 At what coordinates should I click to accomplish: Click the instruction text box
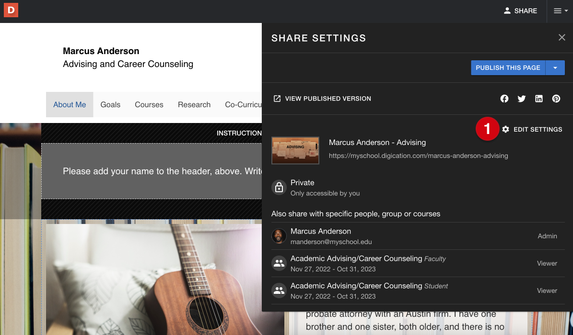[x=152, y=171]
